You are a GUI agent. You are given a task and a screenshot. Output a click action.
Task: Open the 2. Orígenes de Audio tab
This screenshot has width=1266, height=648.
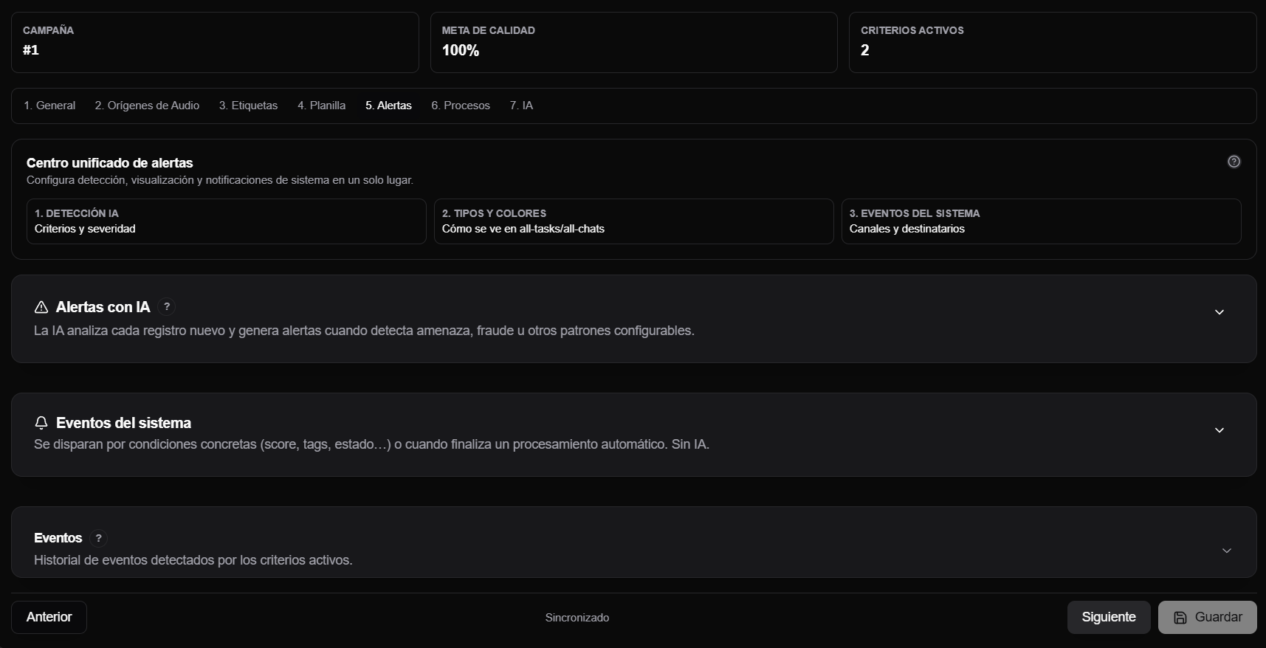coord(147,106)
